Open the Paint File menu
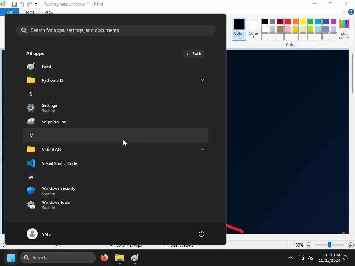Image resolution: width=355 pixels, height=266 pixels. tap(10, 12)
